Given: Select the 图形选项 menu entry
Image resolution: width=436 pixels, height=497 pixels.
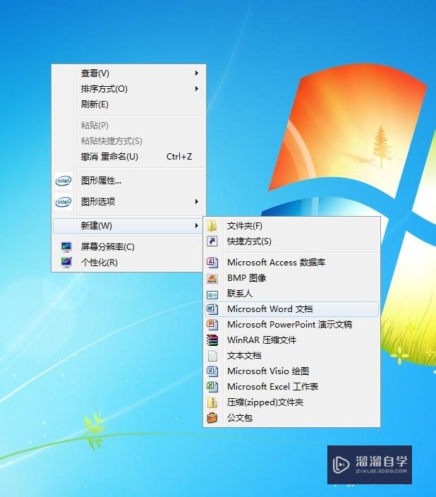Looking at the screenshot, I should point(128,202).
